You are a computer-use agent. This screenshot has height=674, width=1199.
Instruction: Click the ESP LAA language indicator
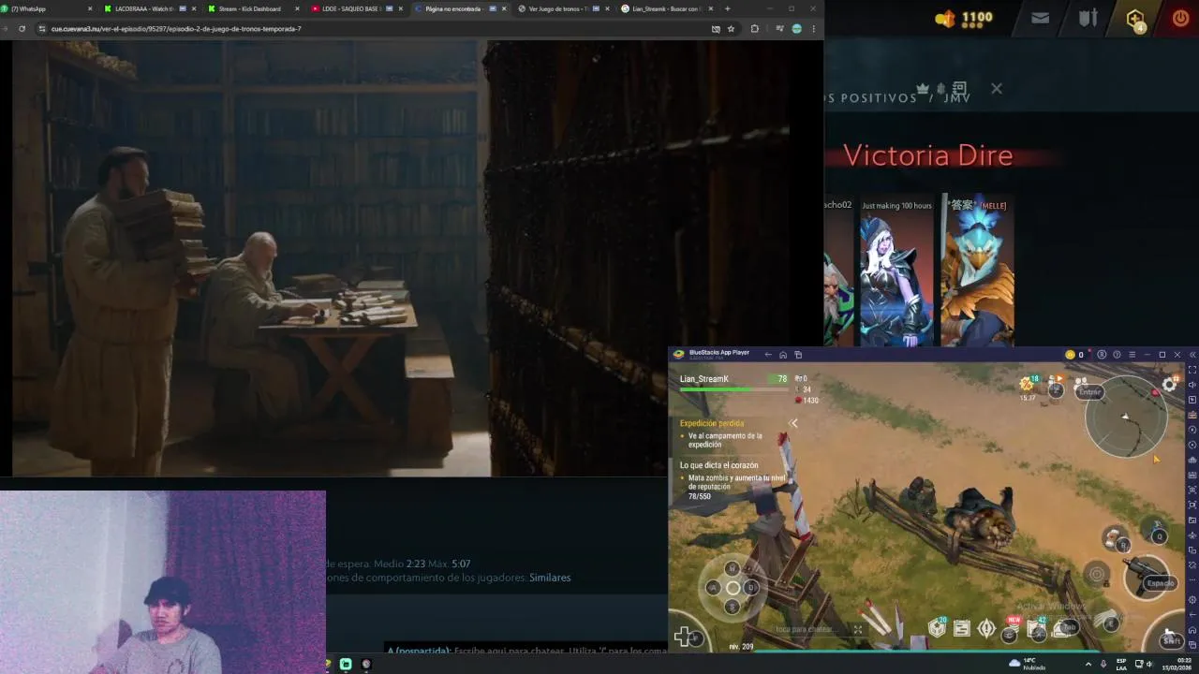[1121, 664]
